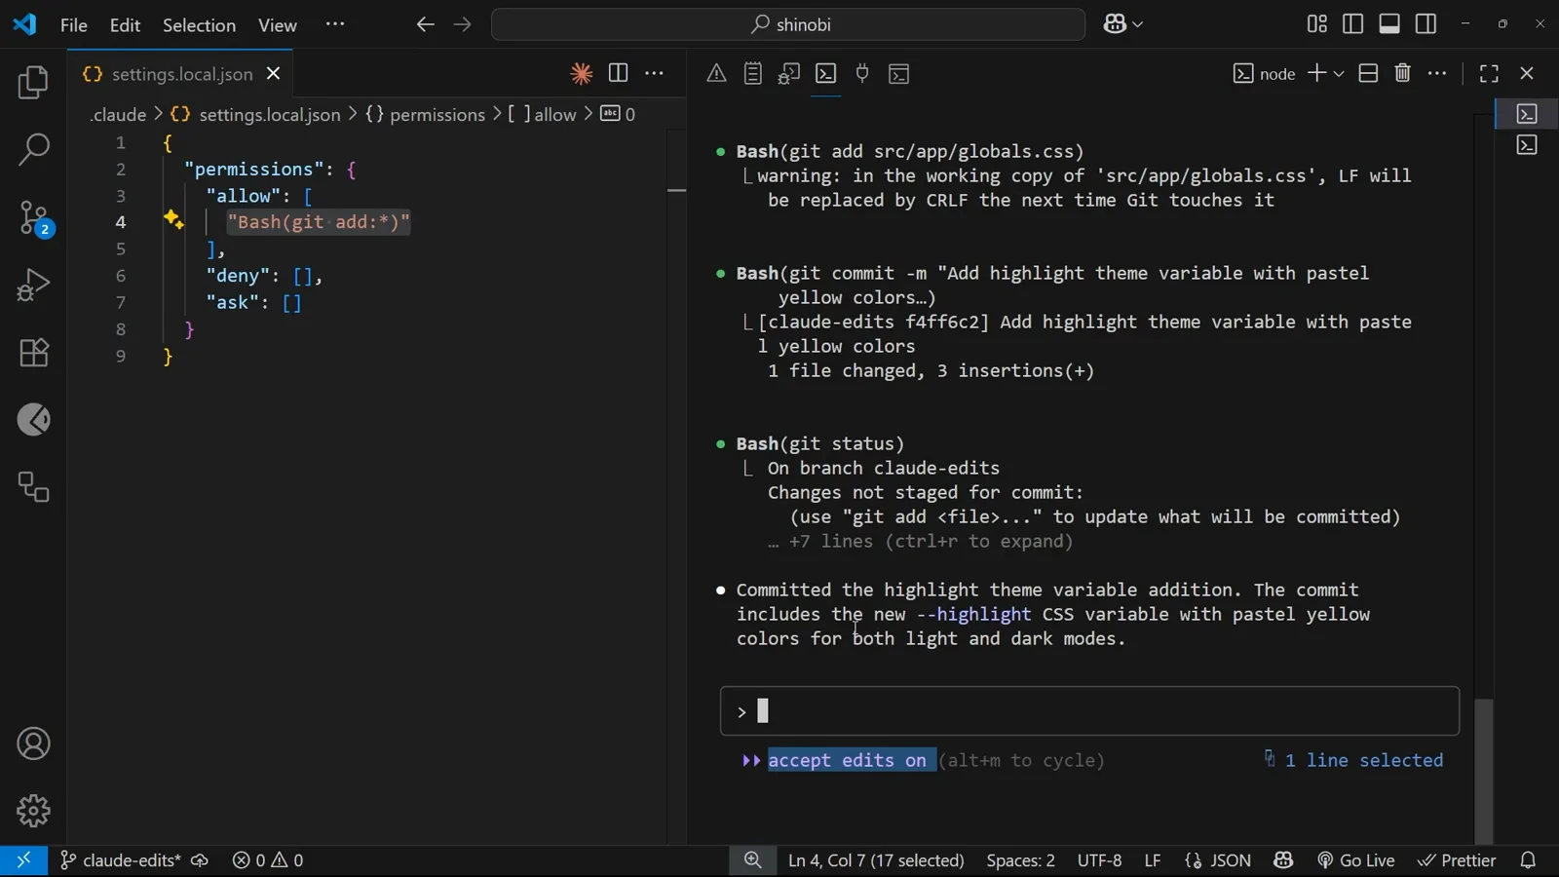1559x877 pixels.
Task: Open editor More Actions ellipsis menu
Action: 655,73
